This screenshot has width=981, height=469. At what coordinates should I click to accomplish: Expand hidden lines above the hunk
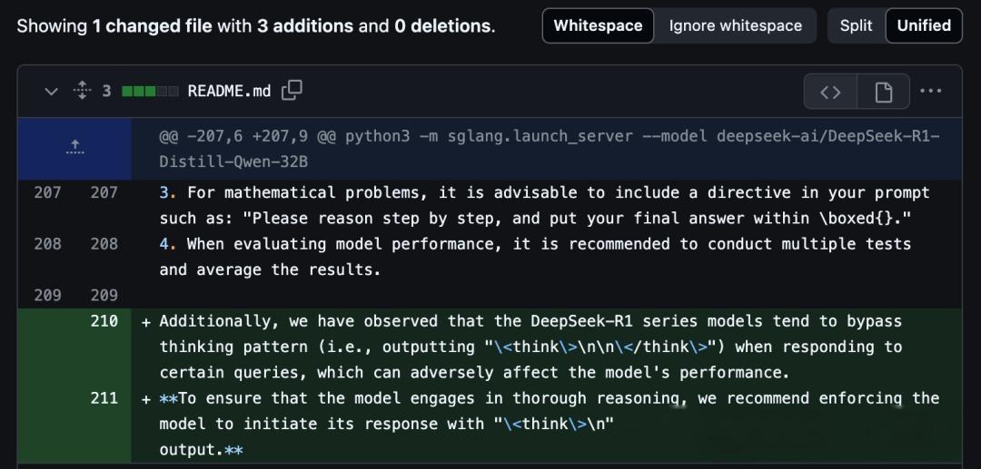click(75, 149)
